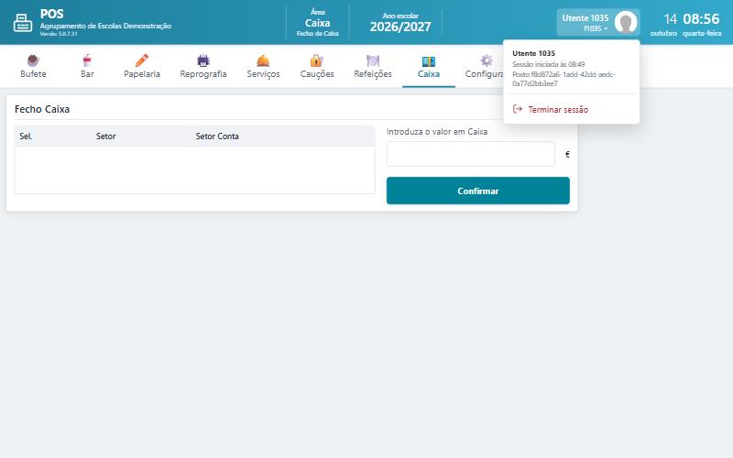
Task: Click the Sel. column header
Action: click(26, 136)
